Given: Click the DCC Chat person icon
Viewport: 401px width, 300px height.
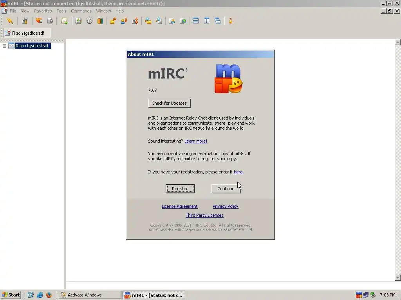Looking at the screenshot, I should click(124, 21).
